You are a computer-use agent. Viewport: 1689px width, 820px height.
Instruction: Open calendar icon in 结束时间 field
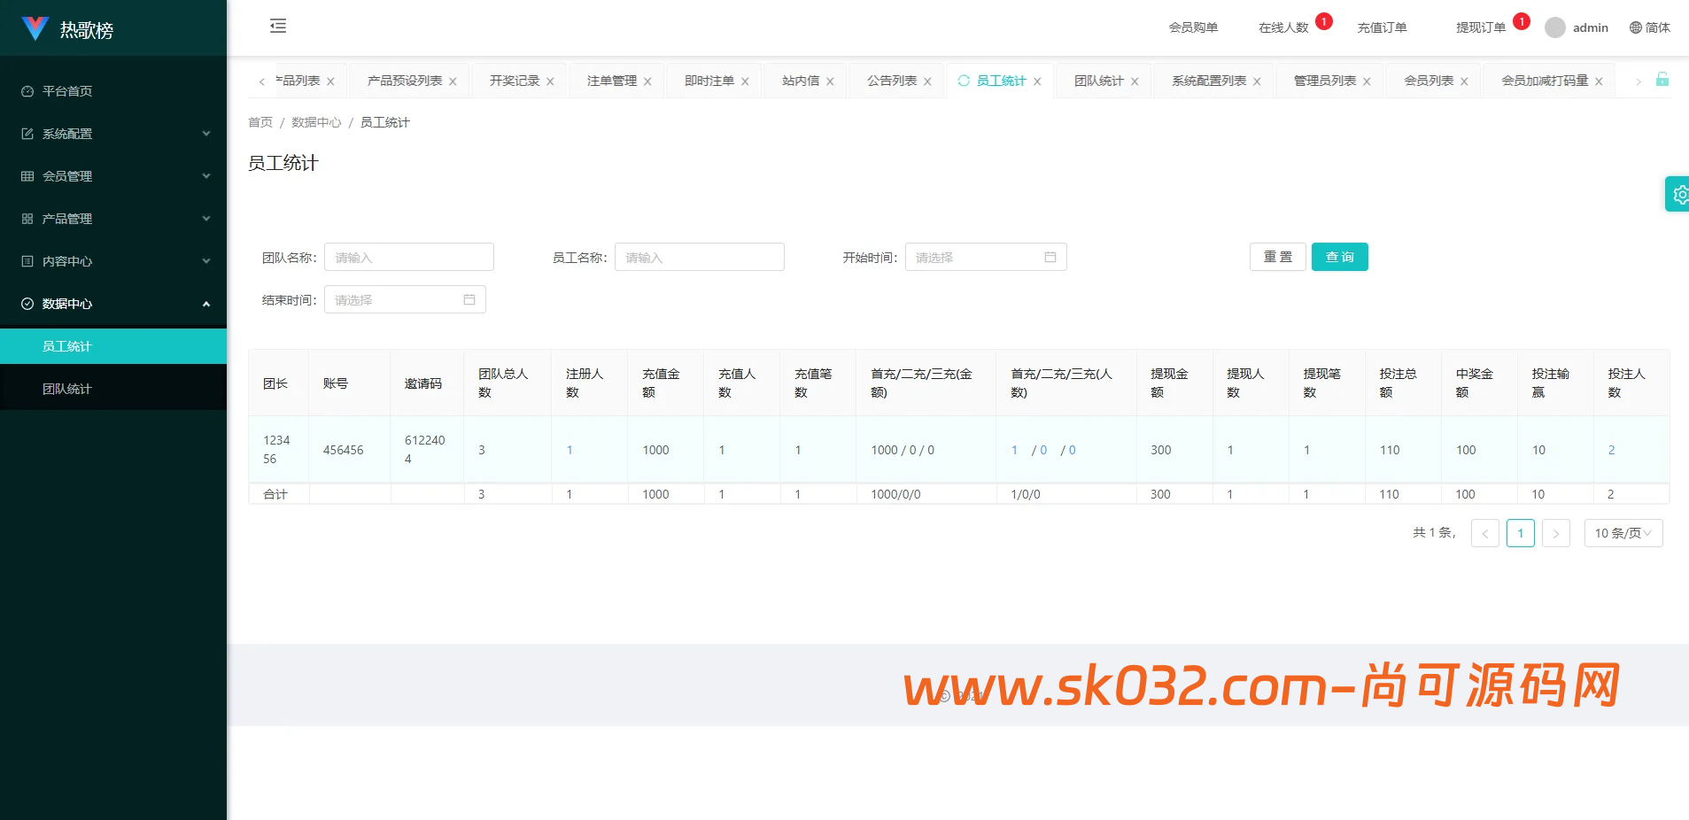[469, 299]
